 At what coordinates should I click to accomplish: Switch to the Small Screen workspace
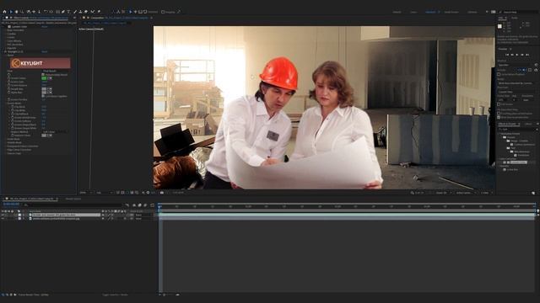pyautogui.click(x=451, y=12)
